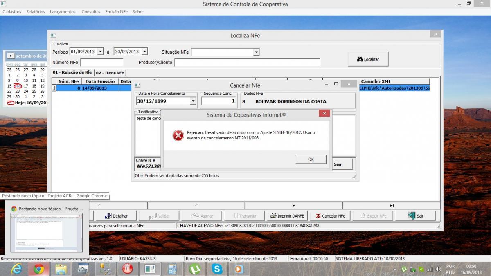Open the Período end date dropdown
Viewport: 491px width, 276px height.
click(x=144, y=52)
